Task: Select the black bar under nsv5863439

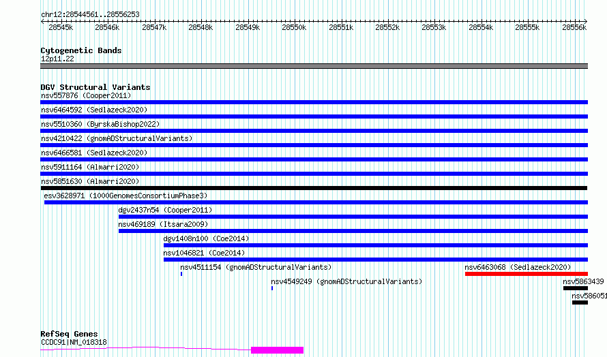Action: coord(576,288)
